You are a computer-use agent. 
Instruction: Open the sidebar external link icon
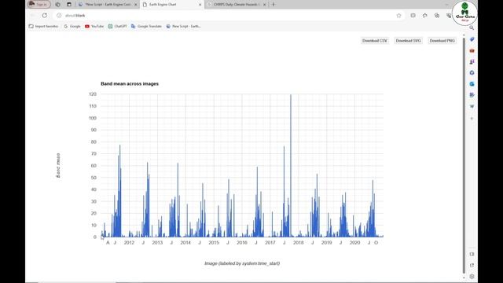[472, 266]
